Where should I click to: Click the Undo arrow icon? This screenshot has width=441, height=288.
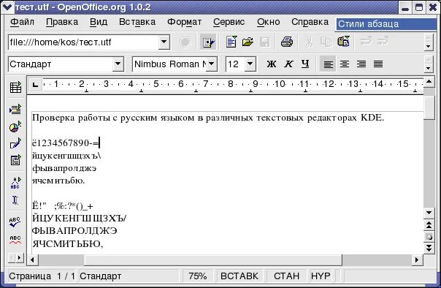367,42
